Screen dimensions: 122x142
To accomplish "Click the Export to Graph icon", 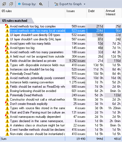I will tap(56, 4).
